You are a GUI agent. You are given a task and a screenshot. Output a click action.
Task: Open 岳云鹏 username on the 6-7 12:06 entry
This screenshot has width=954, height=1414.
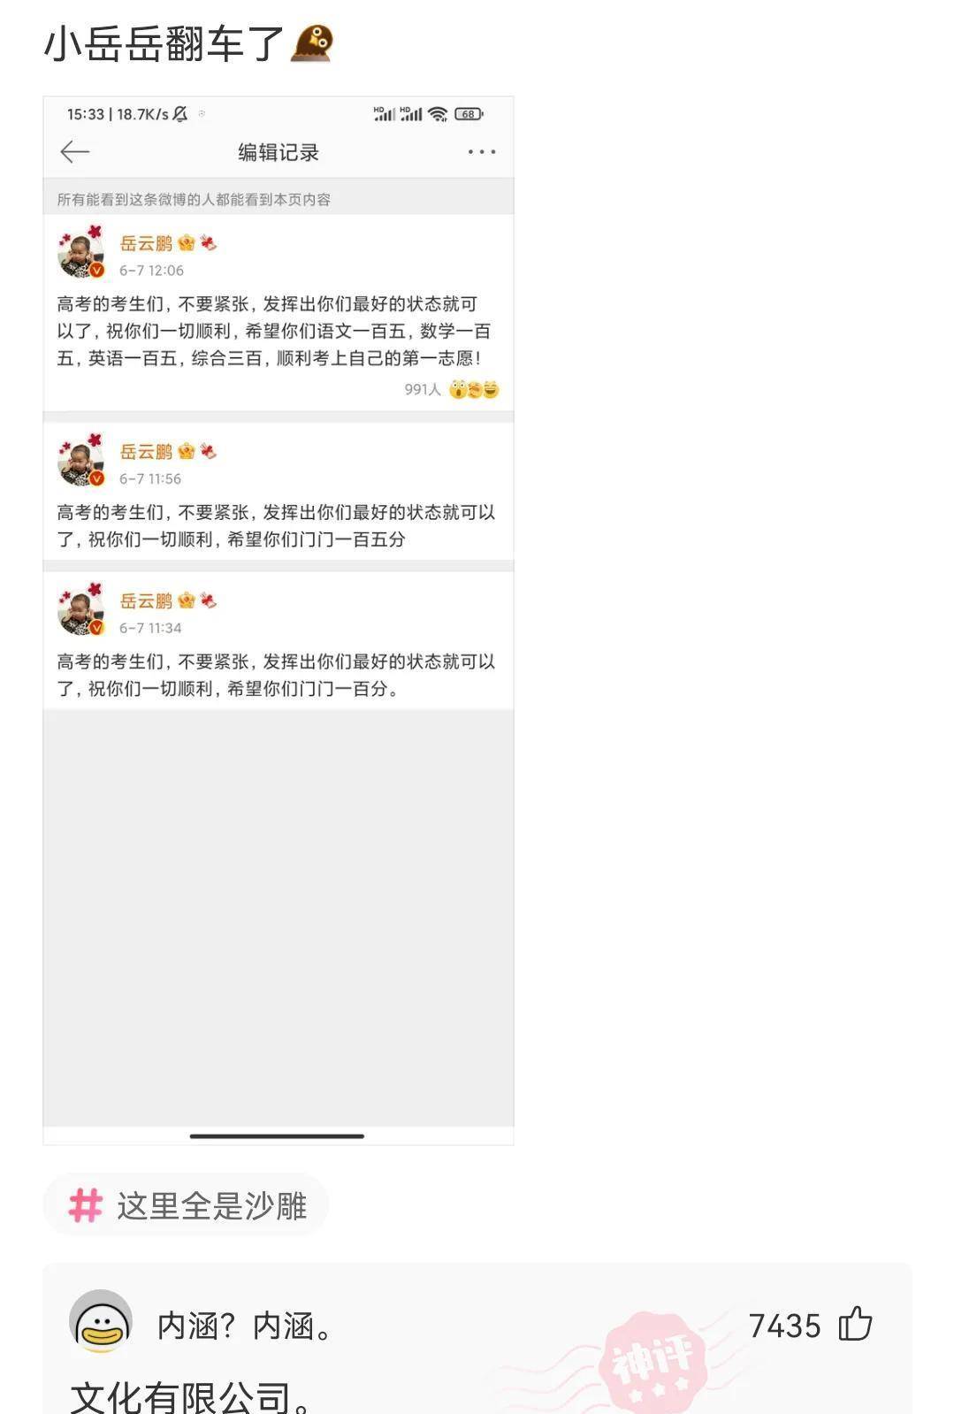[x=146, y=243]
